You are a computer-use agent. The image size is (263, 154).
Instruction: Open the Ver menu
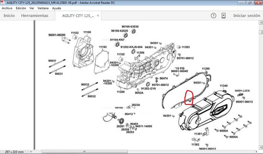32,8
